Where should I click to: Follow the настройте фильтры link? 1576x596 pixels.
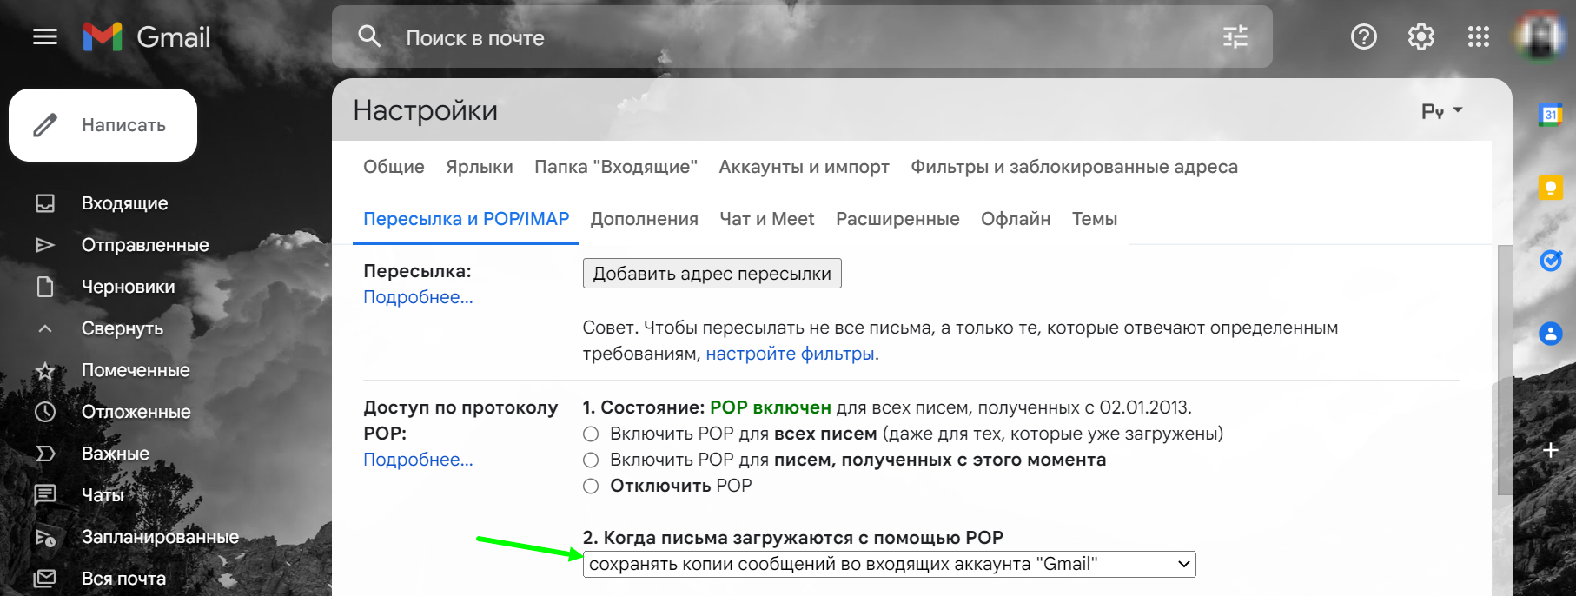click(x=790, y=354)
